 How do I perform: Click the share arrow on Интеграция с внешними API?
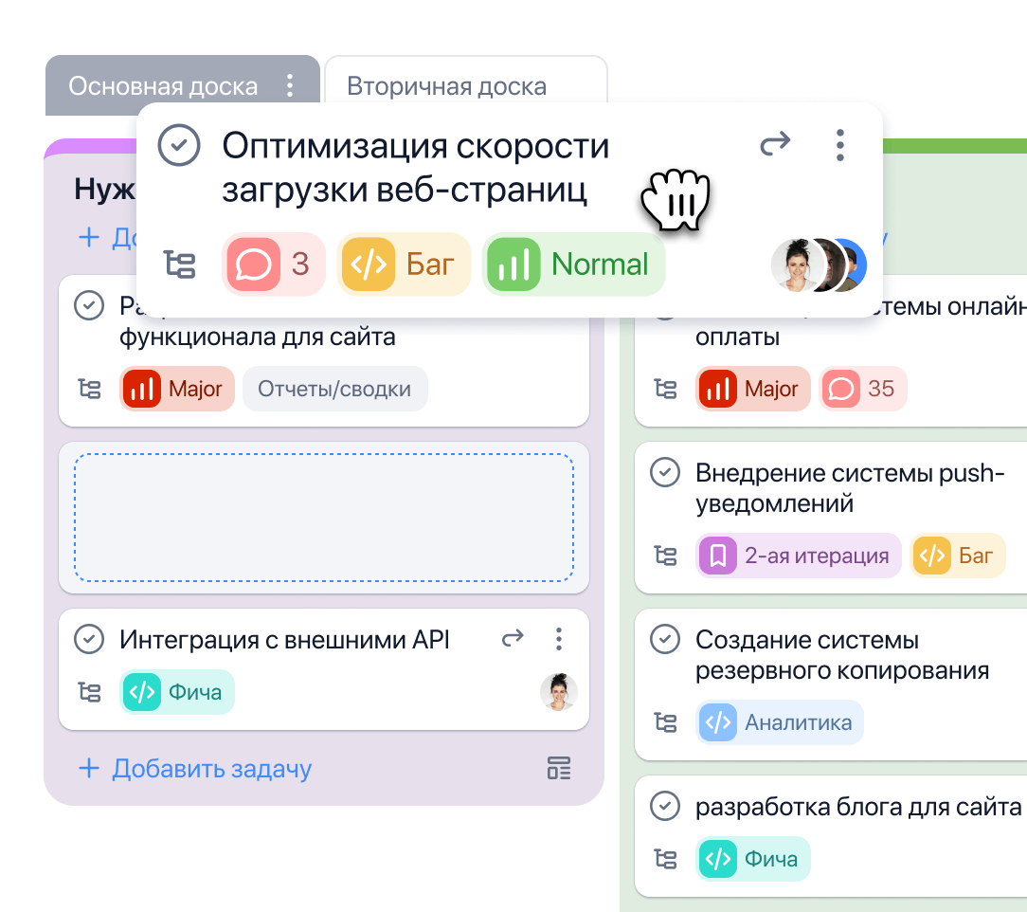(x=513, y=639)
